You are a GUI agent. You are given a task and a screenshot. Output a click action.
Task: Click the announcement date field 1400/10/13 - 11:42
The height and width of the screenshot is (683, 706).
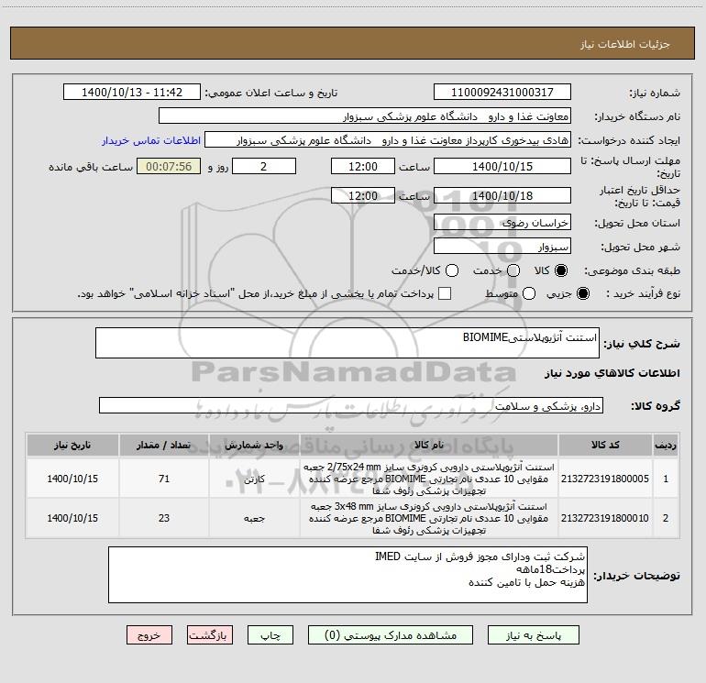tap(132, 93)
